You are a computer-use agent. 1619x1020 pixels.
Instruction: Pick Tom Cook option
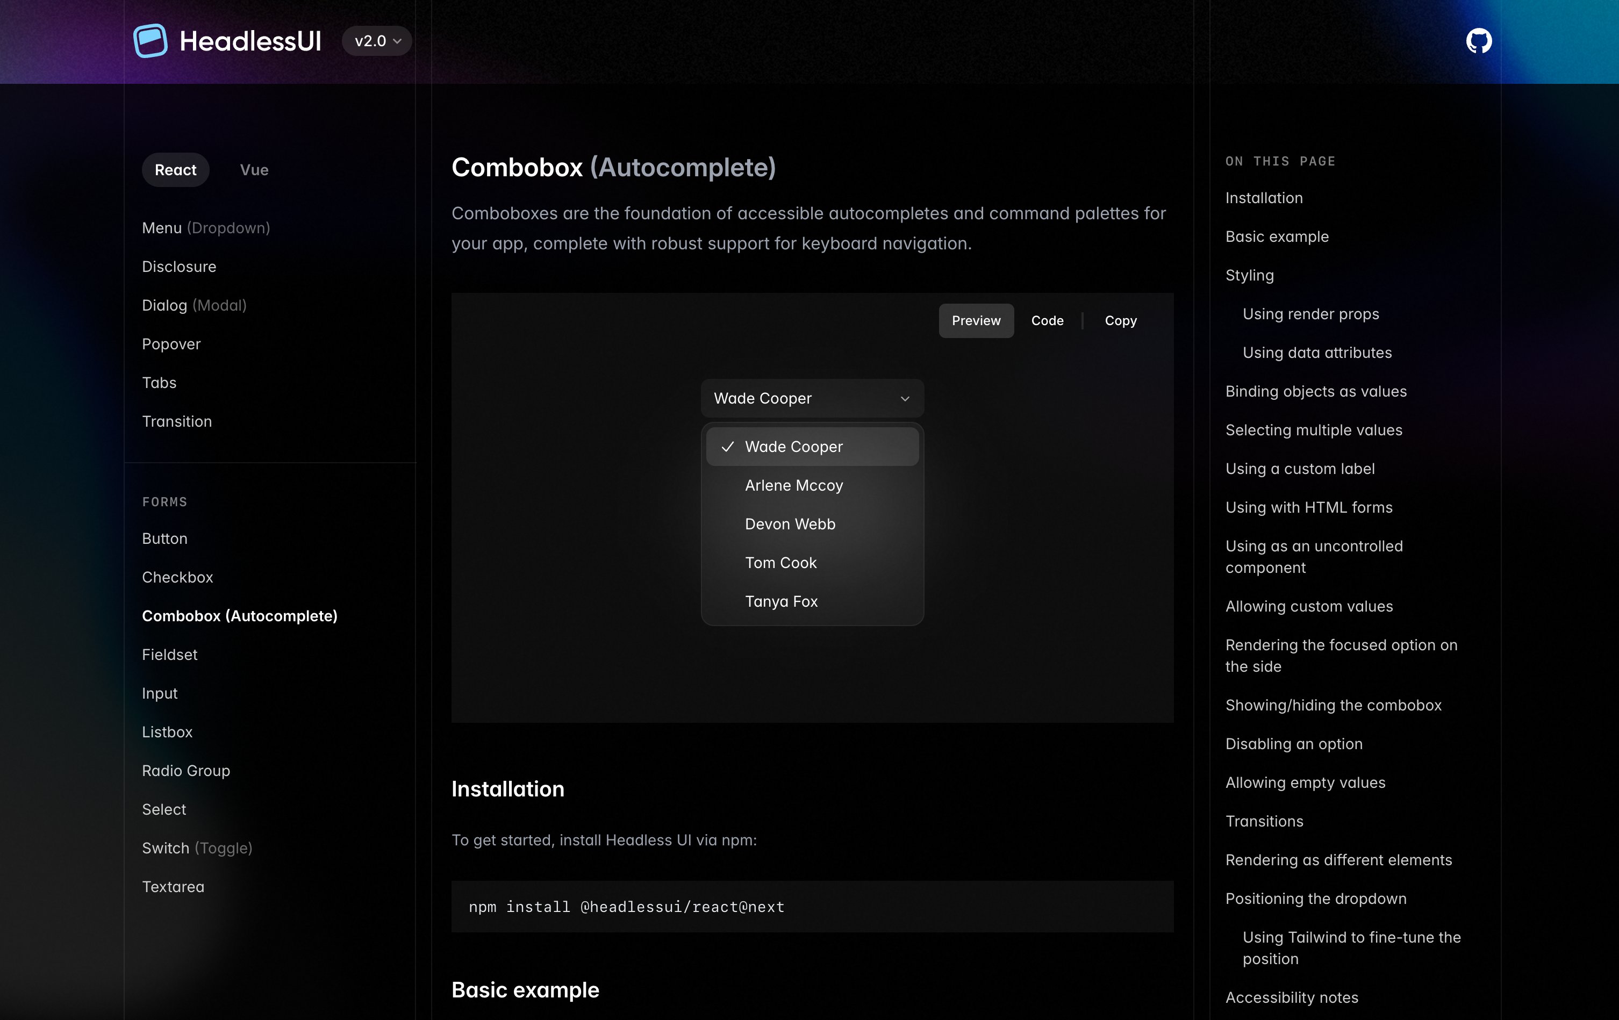tap(812, 563)
